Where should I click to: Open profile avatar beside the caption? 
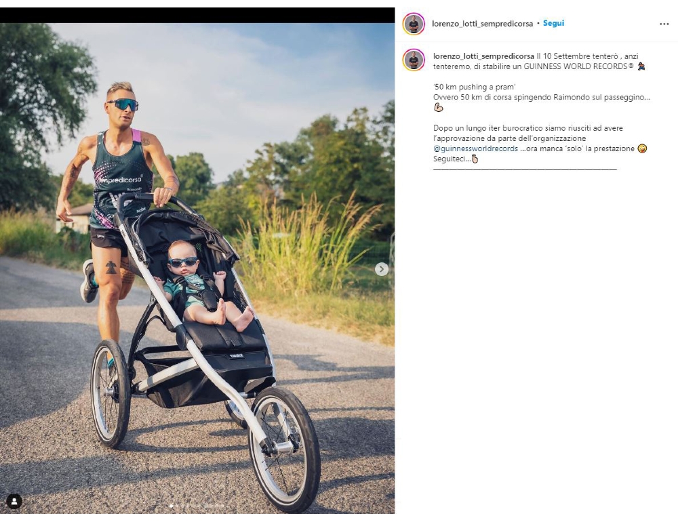pyautogui.click(x=414, y=60)
